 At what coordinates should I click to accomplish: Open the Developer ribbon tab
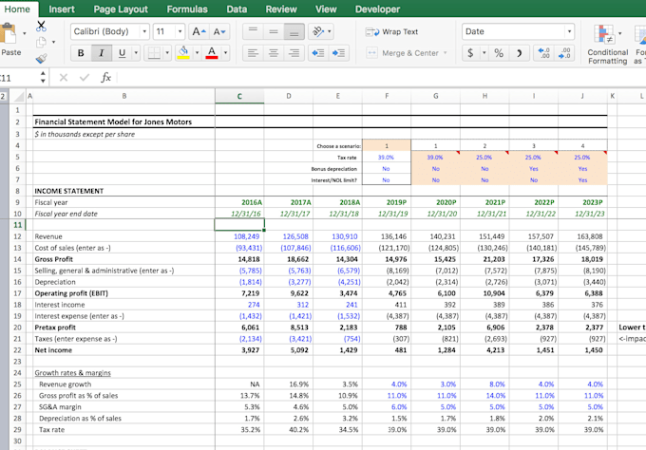click(377, 9)
